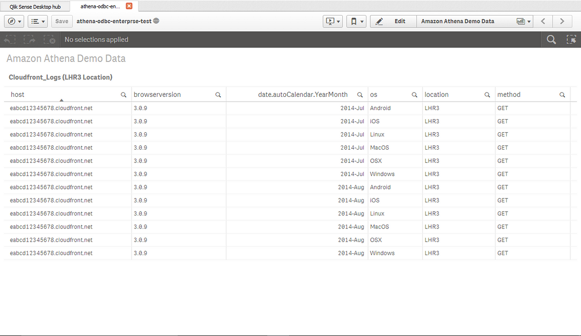
Task: Click the step forward selection icon
Action: [30, 40]
